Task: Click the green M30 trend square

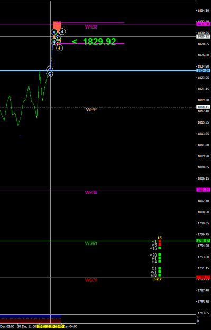Action: point(160,254)
